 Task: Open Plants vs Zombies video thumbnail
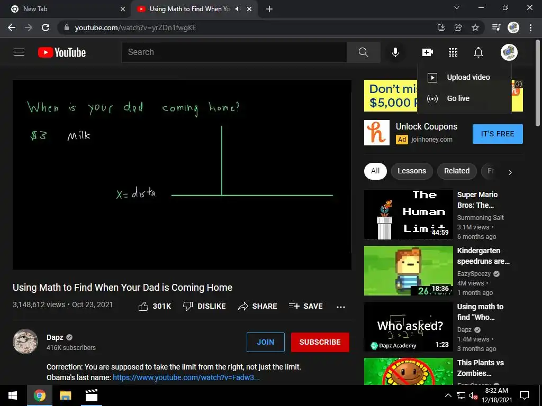pos(408,372)
